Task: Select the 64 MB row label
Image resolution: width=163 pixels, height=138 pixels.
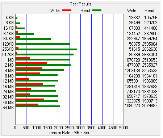Action: [8, 107]
